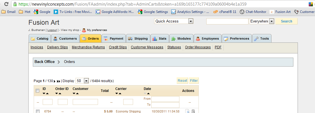Focus the top search text field
Viewport: 315px width, 113px height.
[x=227, y=21]
